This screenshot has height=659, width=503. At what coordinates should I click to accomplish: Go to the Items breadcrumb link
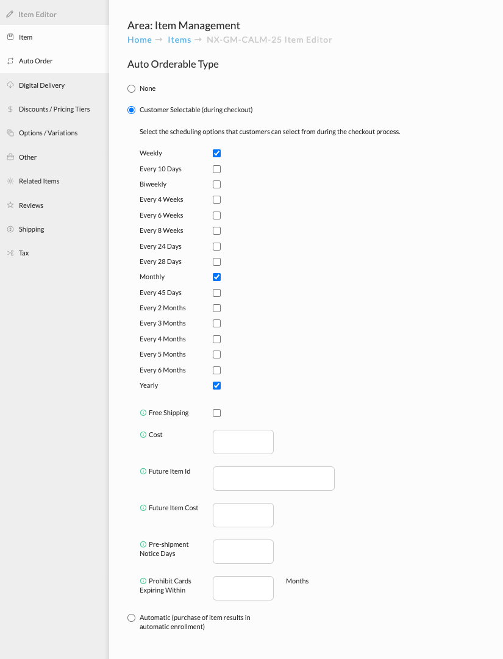click(x=179, y=40)
